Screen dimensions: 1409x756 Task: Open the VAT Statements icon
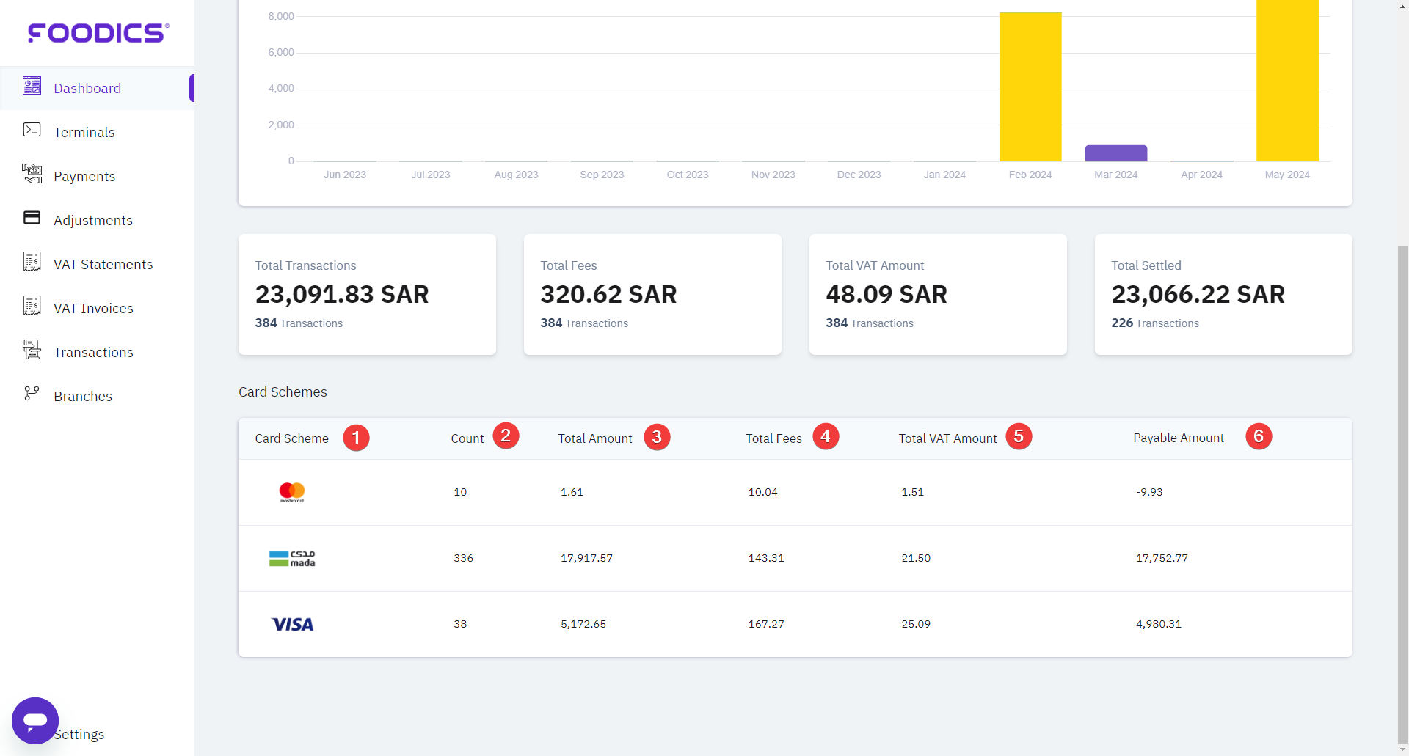pos(32,262)
